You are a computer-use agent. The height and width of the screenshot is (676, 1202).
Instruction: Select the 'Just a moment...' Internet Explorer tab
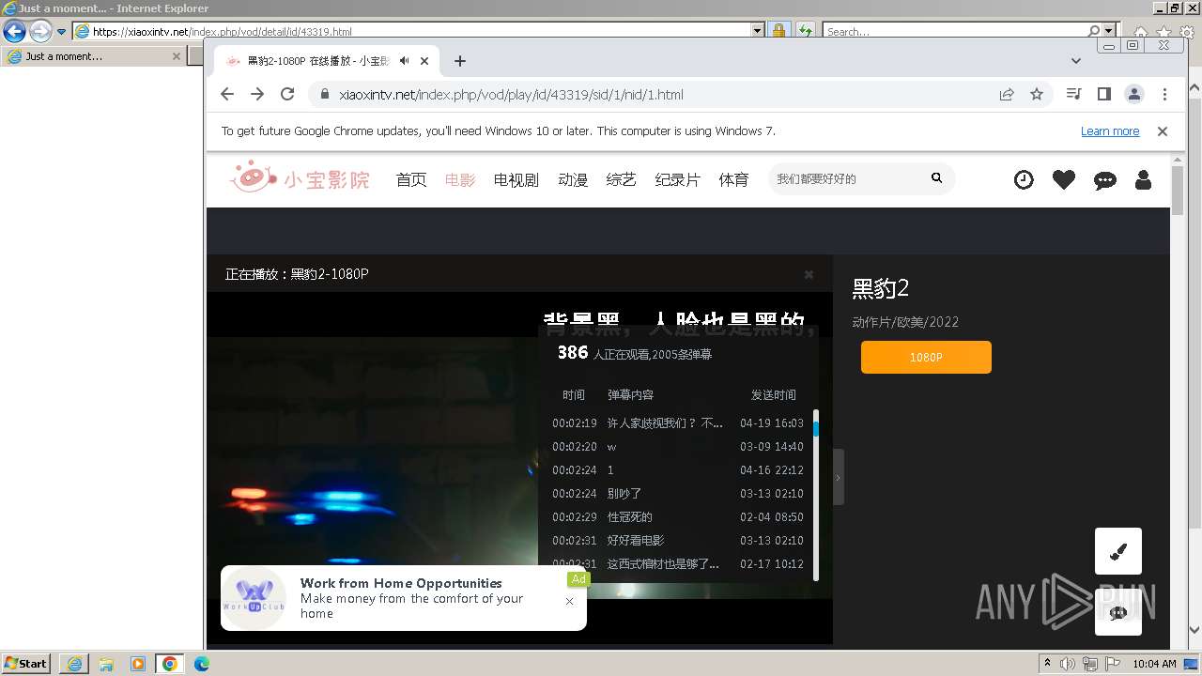tap(92, 56)
